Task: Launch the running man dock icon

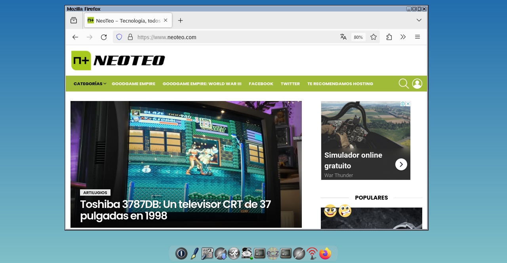Action: click(234, 253)
